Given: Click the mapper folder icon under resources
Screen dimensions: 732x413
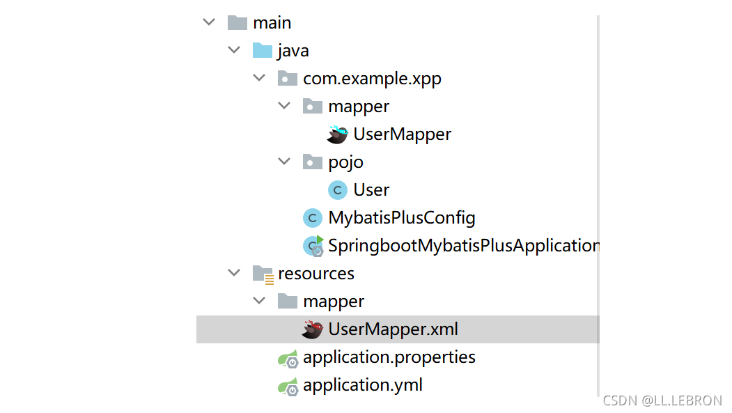Looking at the screenshot, I should click(288, 302).
